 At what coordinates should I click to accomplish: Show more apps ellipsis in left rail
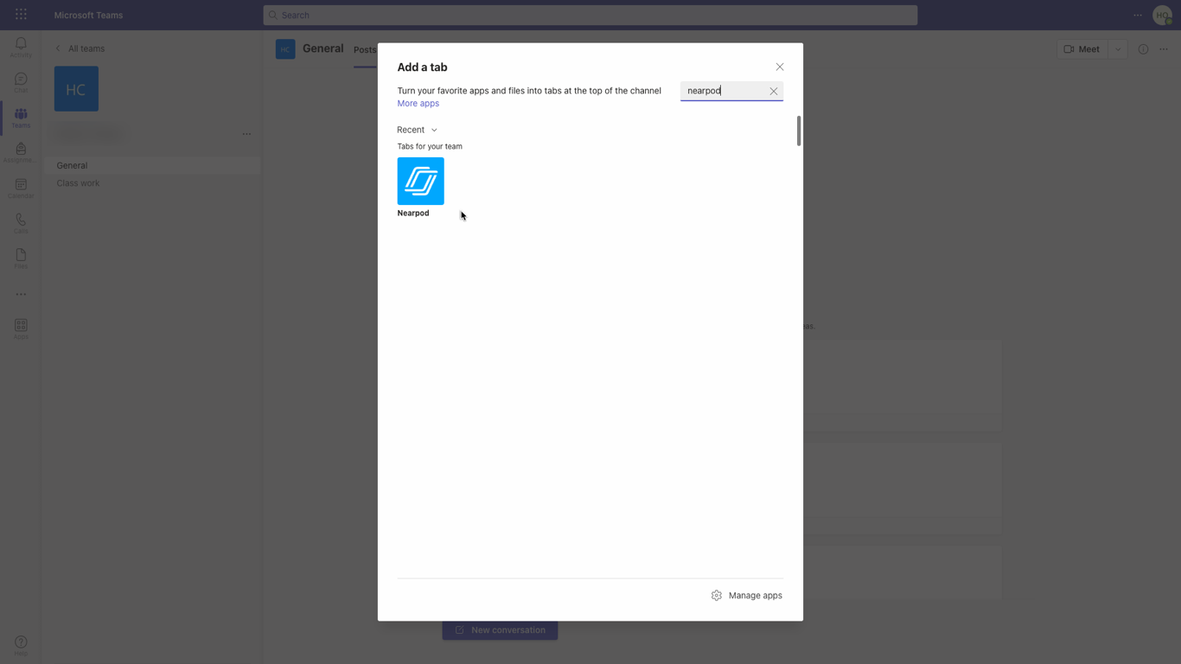(21, 294)
